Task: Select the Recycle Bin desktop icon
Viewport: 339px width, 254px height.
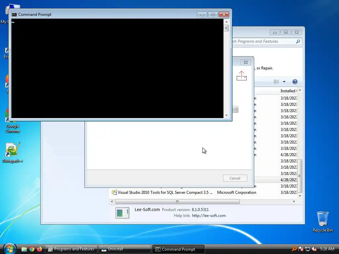Action: tap(322, 222)
